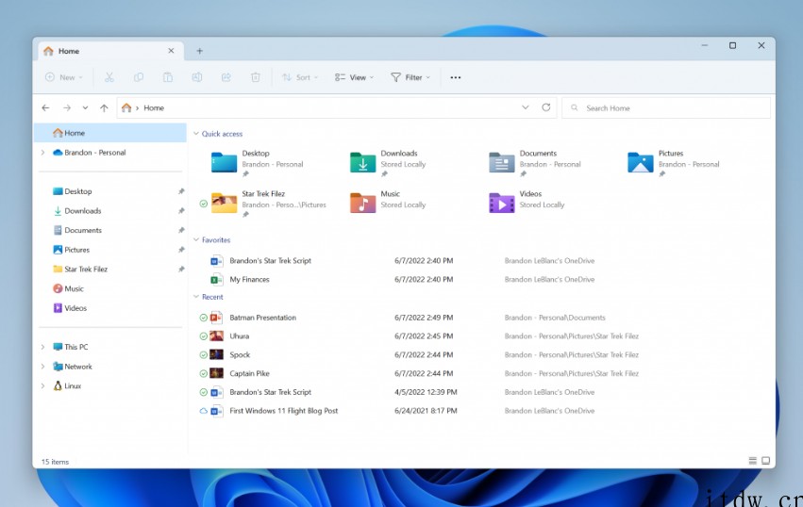Unpin Downloads using its sidebar pin
This screenshot has width=803, height=507.
[x=181, y=211]
